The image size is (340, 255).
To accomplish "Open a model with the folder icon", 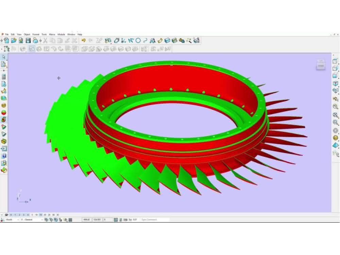I will click(x=14, y=40).
